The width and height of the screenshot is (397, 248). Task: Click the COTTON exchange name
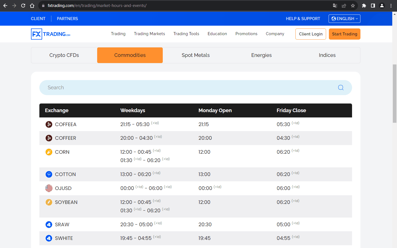[65, 174]
